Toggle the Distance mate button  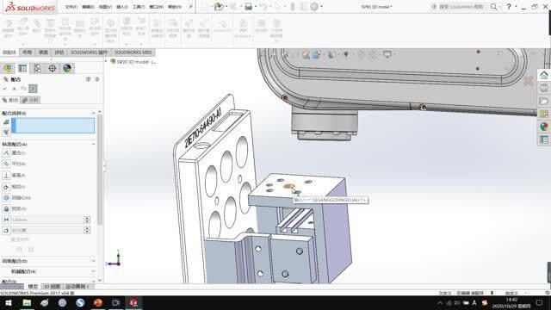(6, 220)
